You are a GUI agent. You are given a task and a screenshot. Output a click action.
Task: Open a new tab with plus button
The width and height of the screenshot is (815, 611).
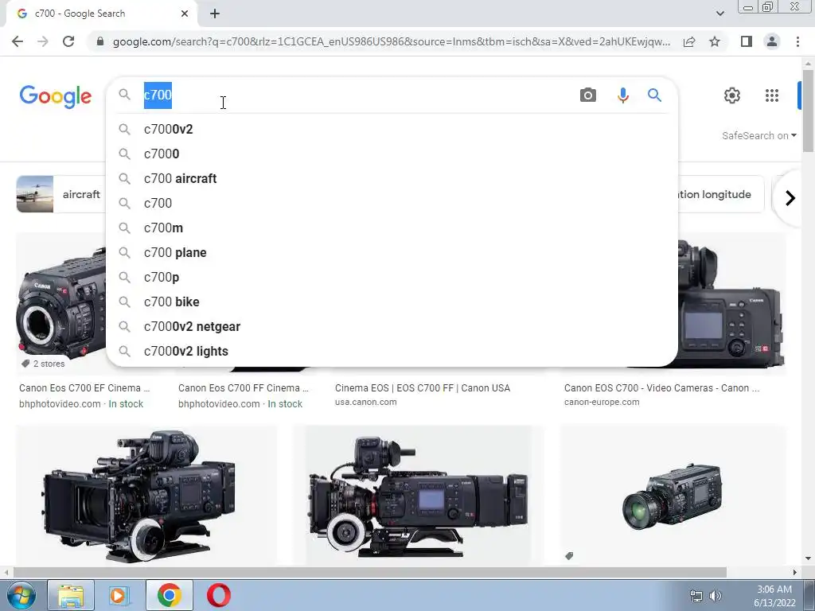(x=215, y=14)
